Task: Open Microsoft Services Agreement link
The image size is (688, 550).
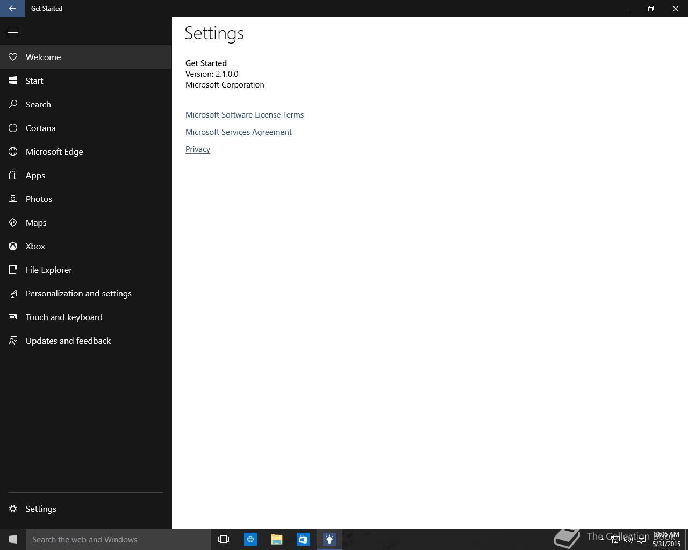Action: (x=239, y=132)
